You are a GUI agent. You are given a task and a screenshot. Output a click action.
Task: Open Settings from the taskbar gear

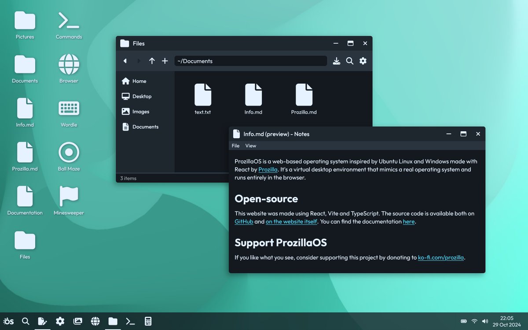(60, 321)
